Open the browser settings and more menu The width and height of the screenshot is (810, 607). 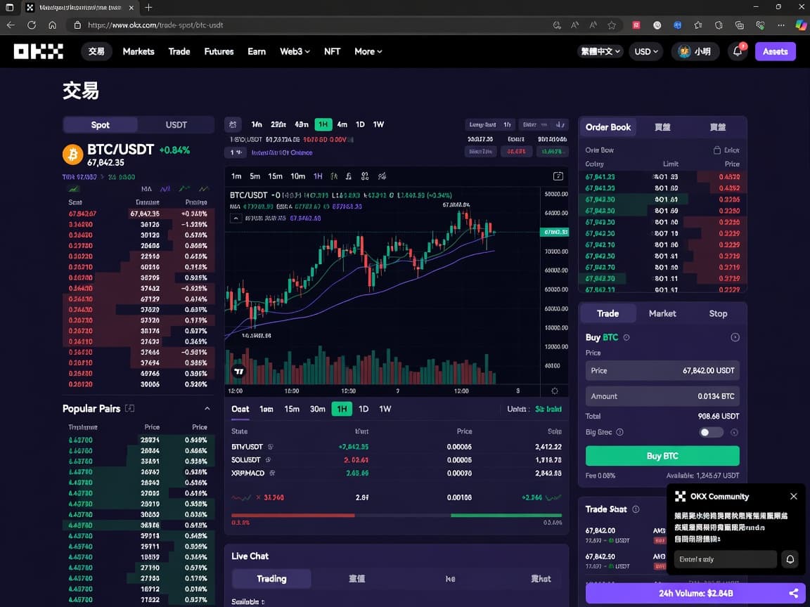pos(781,25)
